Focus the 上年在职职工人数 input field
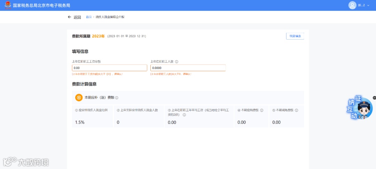The width and height of the screenshot is (376, 169). click(x=188, y=68)
